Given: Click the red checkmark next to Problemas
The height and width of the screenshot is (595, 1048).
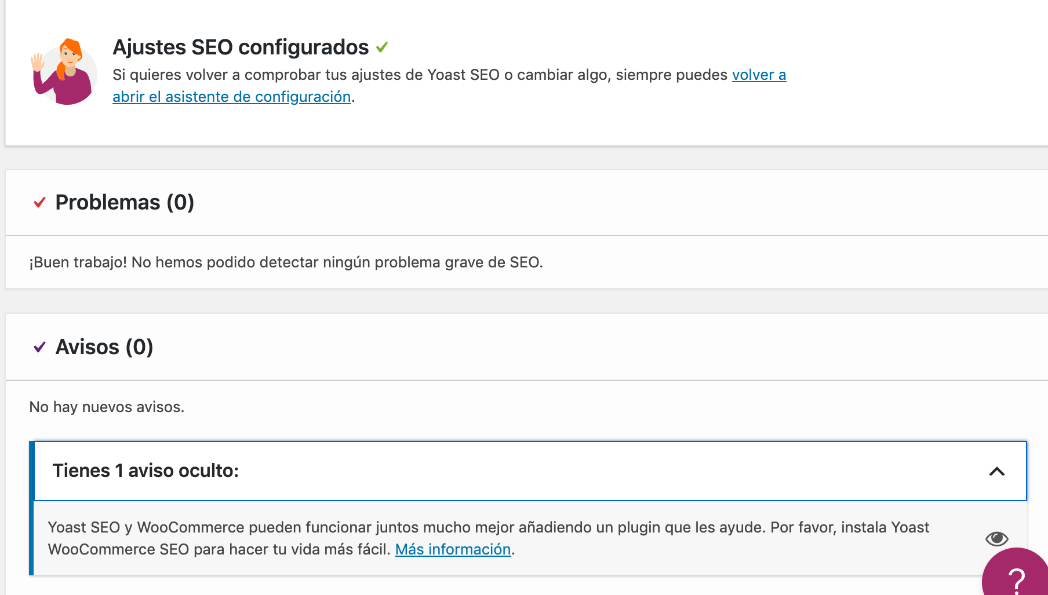Looking at the screenshot, I should pyautogui.click(x=39, y=203).
